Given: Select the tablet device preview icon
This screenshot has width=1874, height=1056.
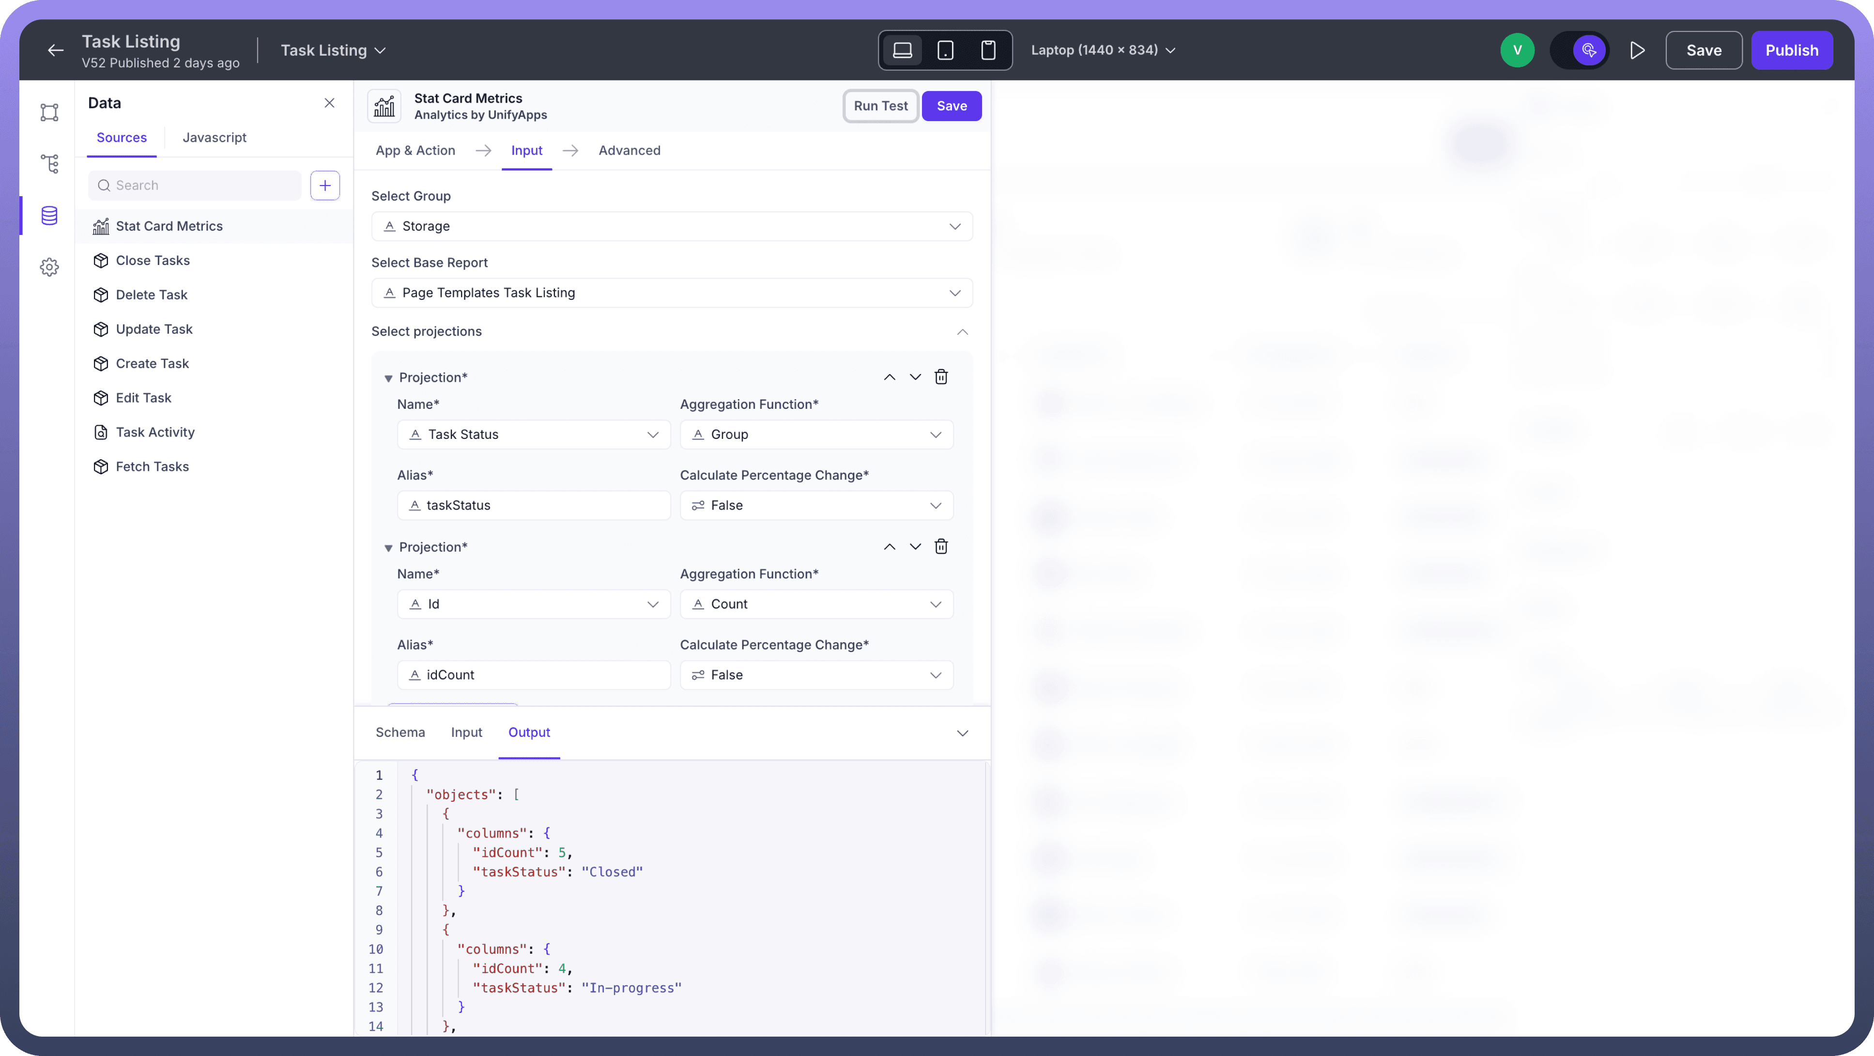Looking at the screenshot, I should tap(945, 50).
